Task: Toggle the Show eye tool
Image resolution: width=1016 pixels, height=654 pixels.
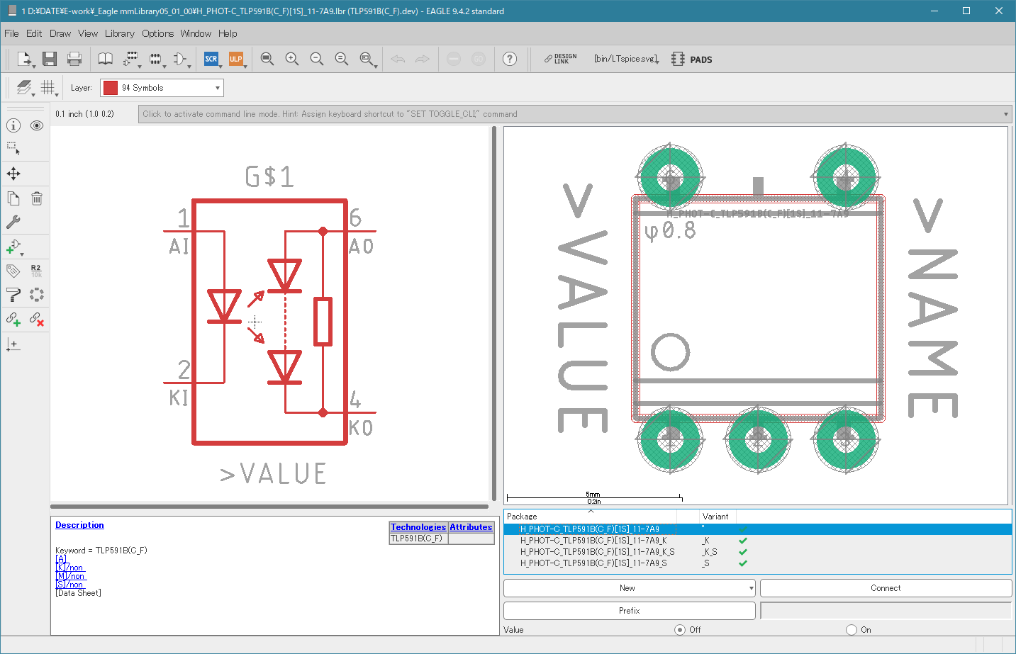Action: [37, 125]
